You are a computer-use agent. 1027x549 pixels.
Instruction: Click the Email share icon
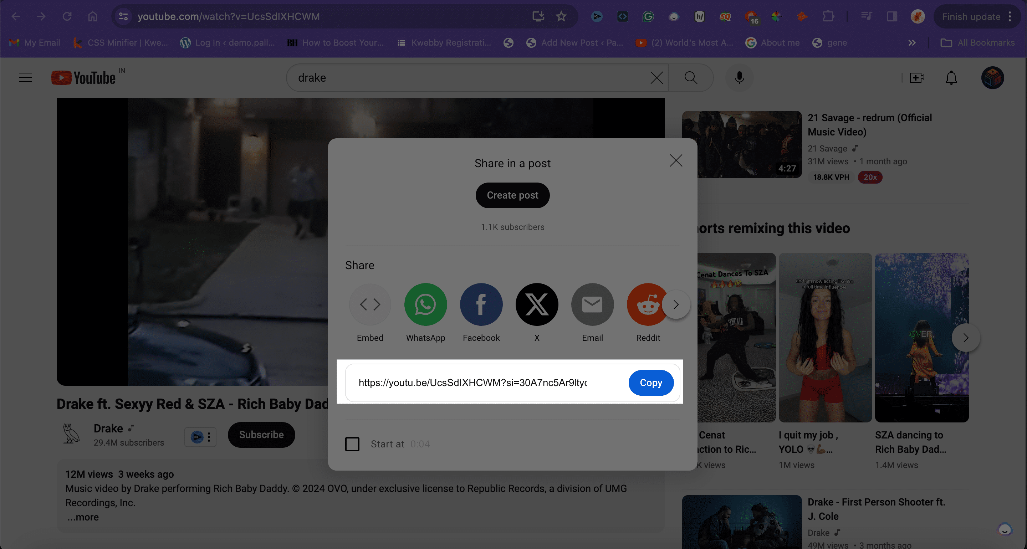point(592,304)
